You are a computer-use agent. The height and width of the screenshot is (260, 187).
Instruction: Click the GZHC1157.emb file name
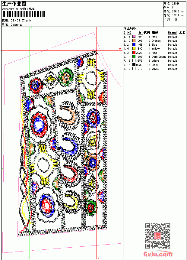[21, 21]
